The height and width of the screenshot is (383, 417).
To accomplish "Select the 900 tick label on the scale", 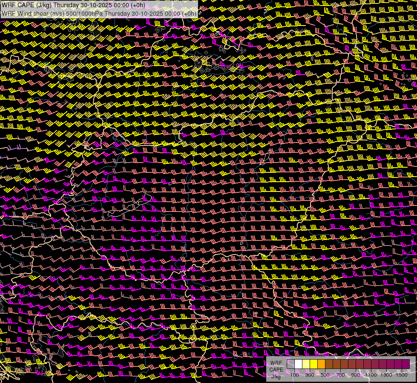I will (356, 375).
